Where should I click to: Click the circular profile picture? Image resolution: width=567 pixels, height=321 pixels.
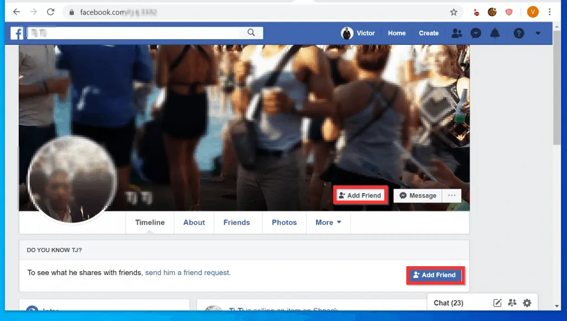click(72, 180)
